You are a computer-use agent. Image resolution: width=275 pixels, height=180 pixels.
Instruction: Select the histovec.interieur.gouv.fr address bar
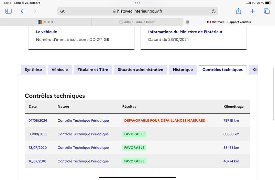pyautogui.click(x=137, y=11)
